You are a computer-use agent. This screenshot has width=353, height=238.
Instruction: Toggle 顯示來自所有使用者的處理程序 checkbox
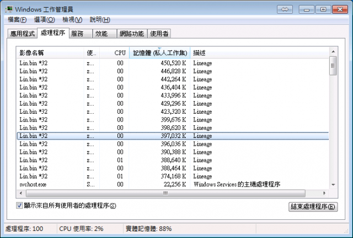(19, 206)
